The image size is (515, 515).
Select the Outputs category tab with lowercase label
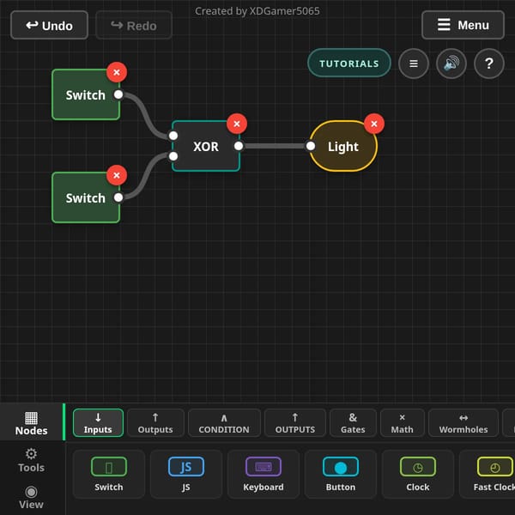pyautogui.click(x=155, y=423)
